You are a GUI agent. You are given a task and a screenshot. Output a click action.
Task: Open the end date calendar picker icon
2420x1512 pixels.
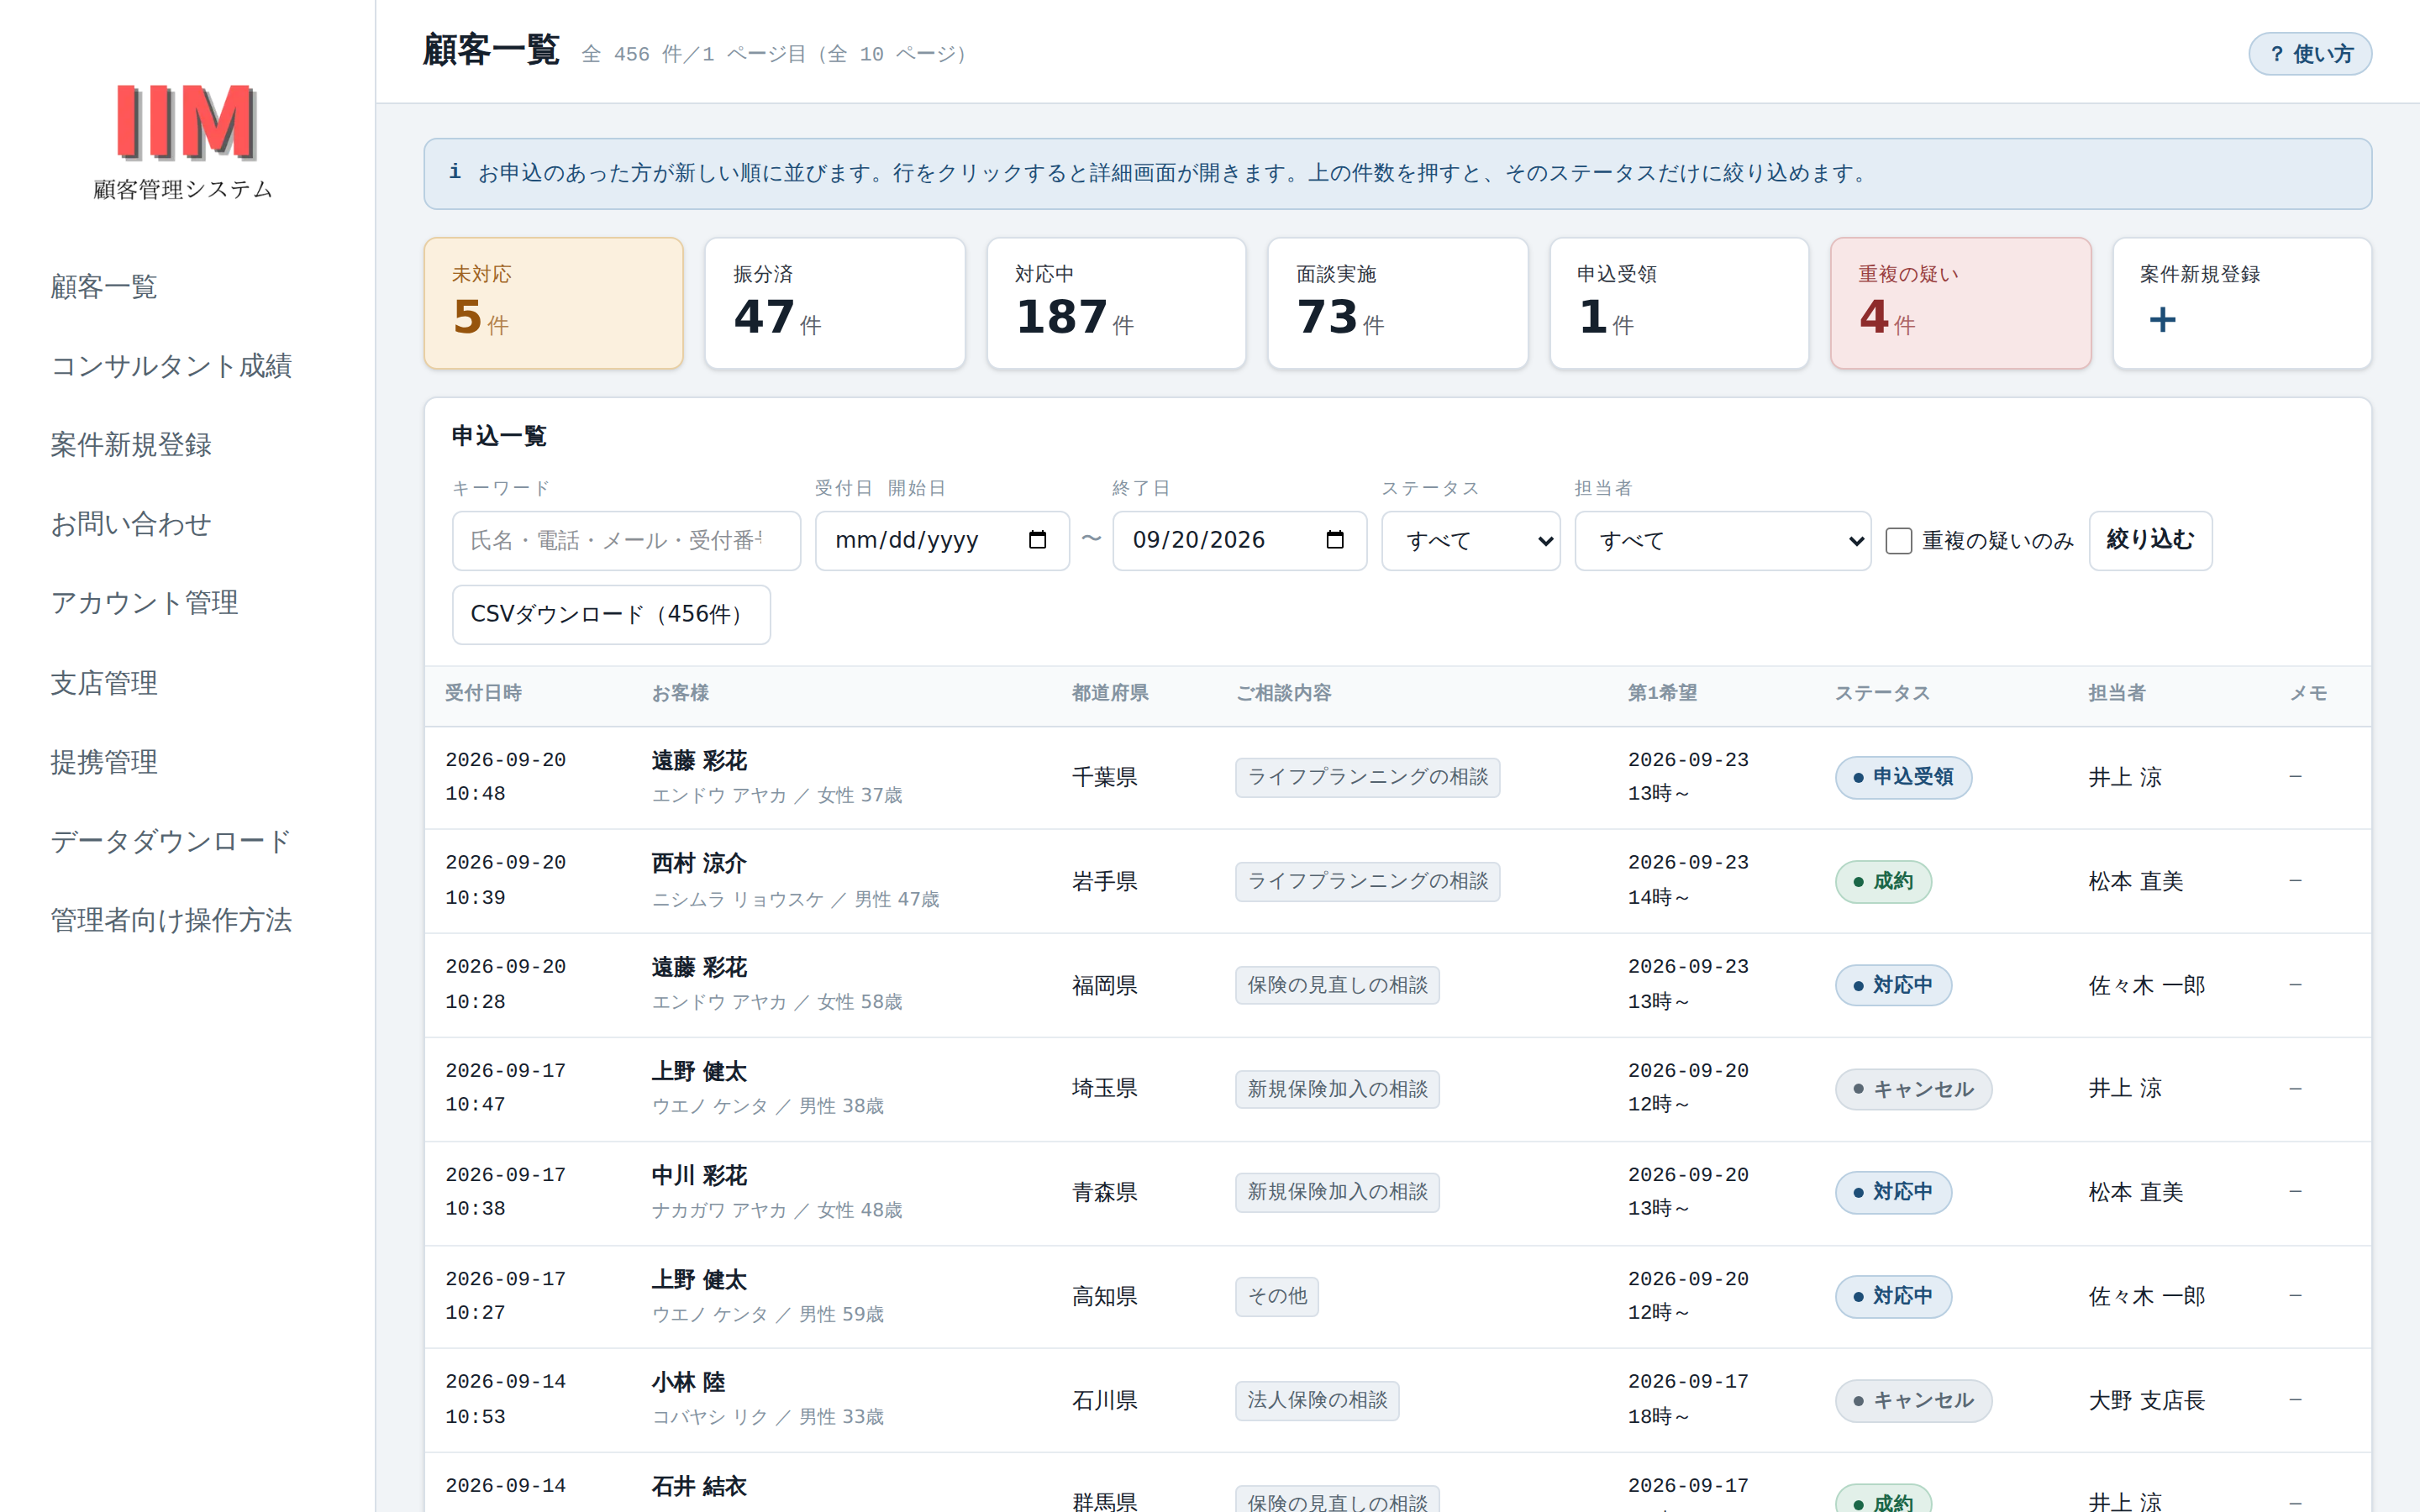pyautogui.click(x=1334, y=540)
